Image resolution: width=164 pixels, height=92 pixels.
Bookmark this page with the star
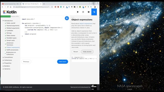(52, 7)
